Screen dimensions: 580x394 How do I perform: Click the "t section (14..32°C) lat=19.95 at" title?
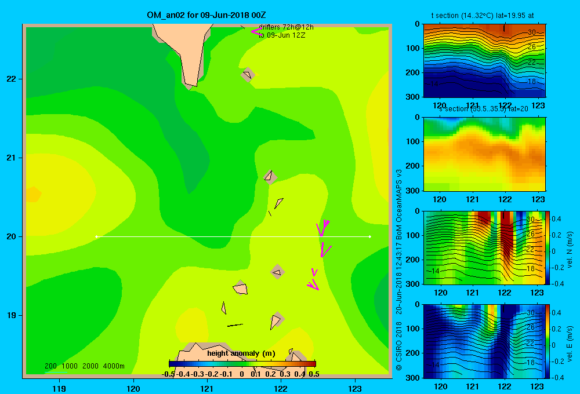click(483, 16)
